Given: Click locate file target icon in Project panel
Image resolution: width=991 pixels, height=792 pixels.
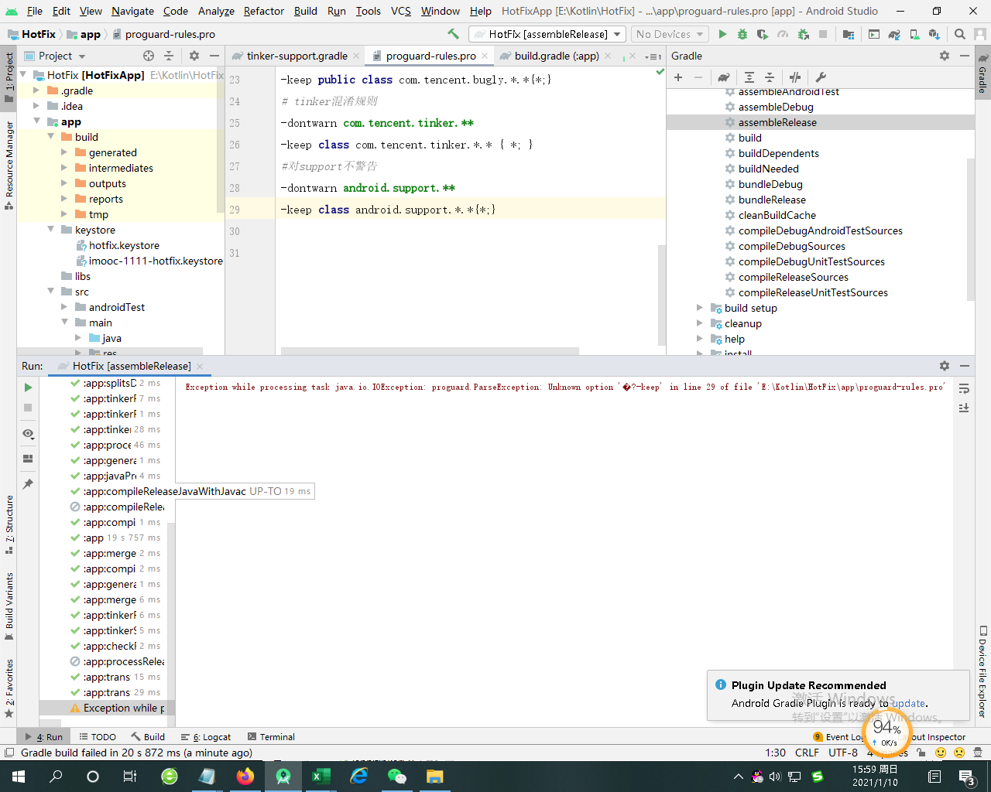Looking at the screenshot, I should [x=149, y=56].
